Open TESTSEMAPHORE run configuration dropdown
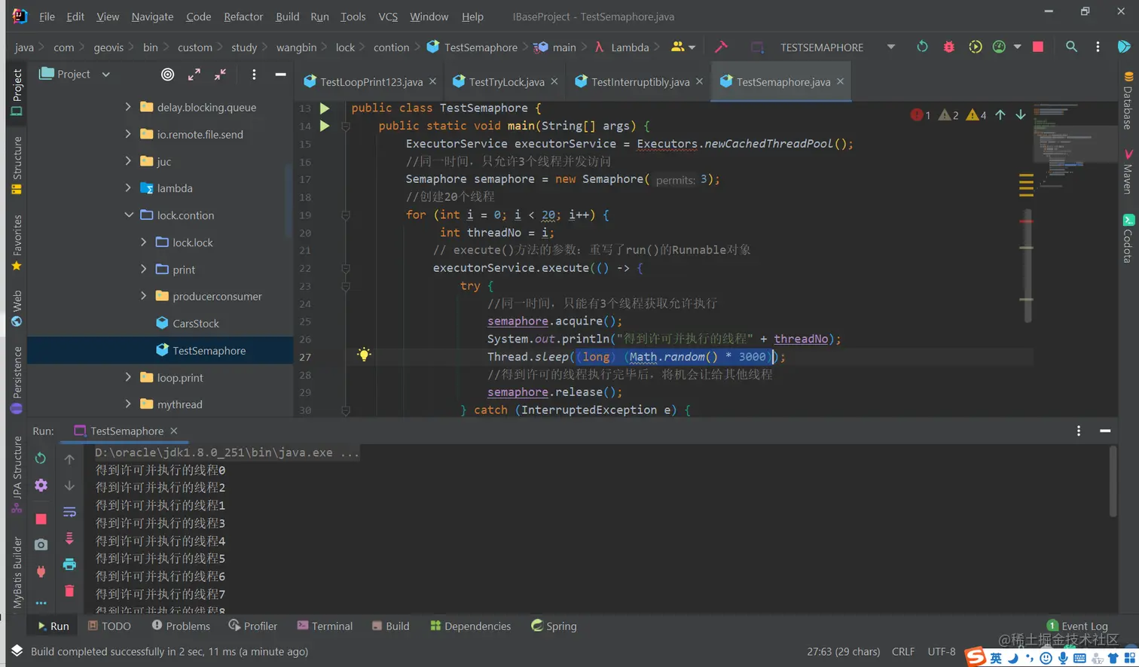1139x667 pixels. 891,47
